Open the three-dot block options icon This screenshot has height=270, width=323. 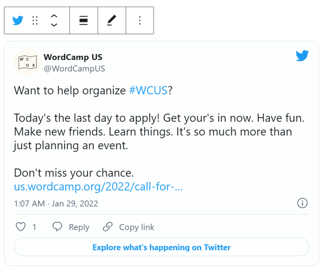pyautogui.click(x=140, y=20)
